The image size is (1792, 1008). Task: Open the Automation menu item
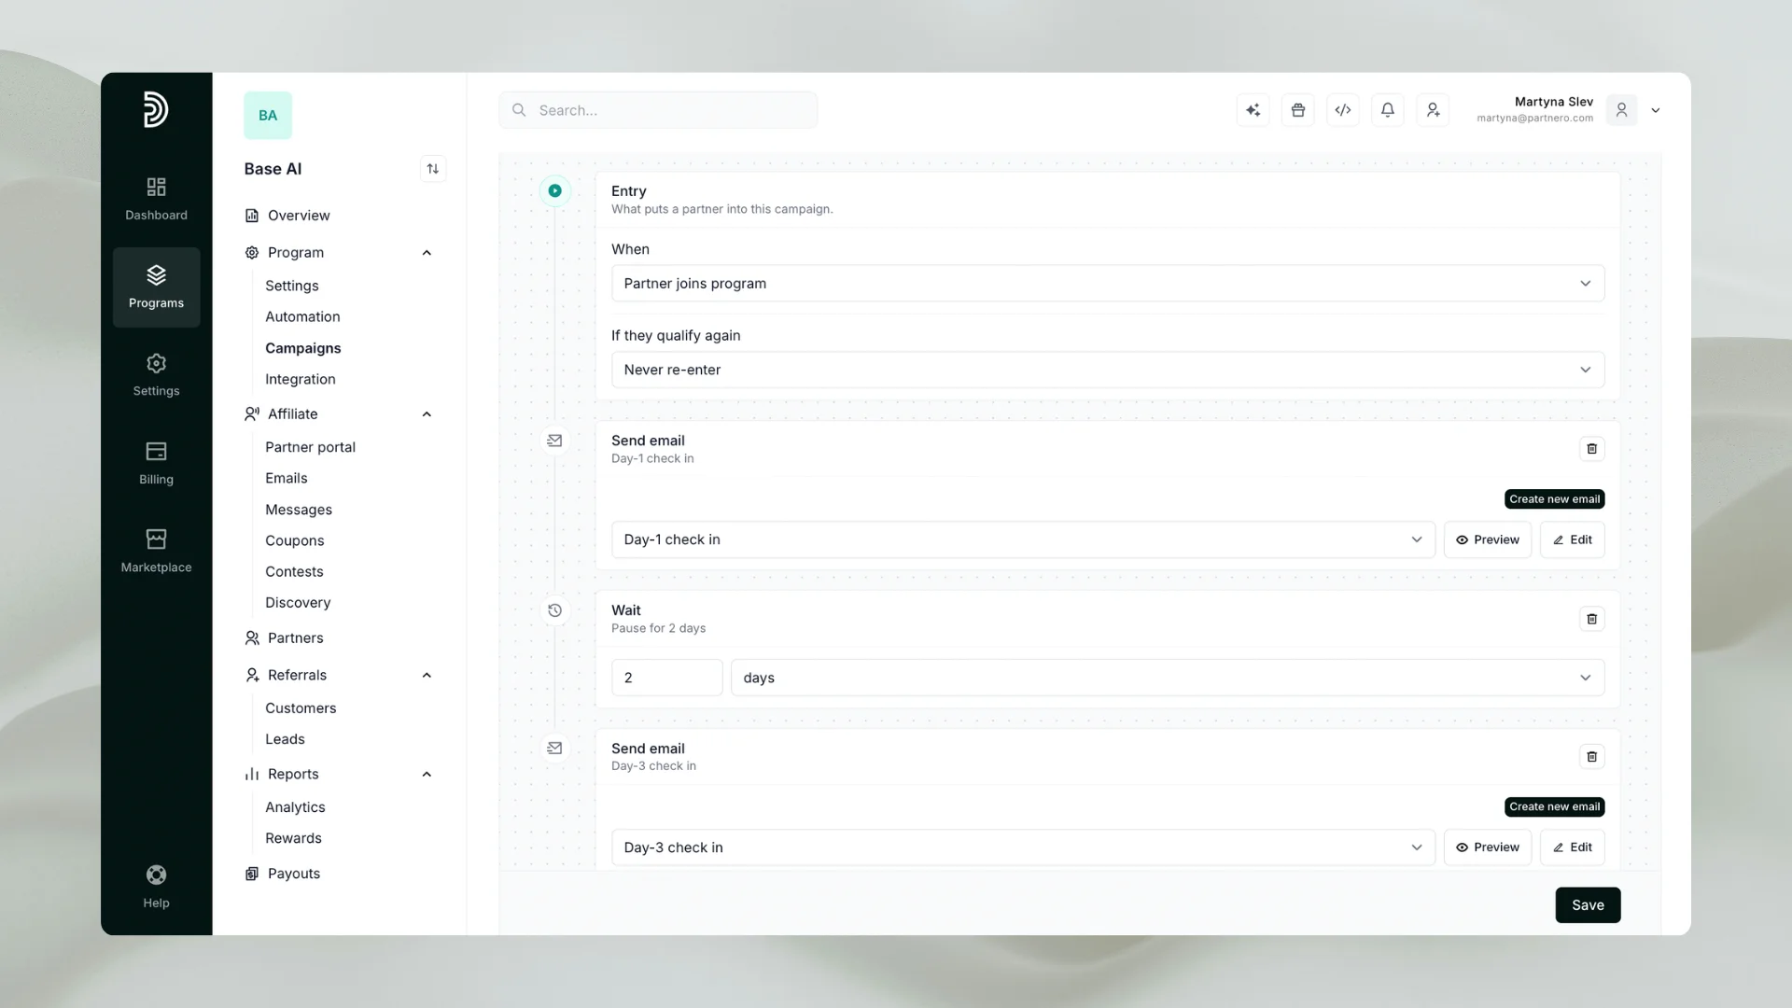302,317
